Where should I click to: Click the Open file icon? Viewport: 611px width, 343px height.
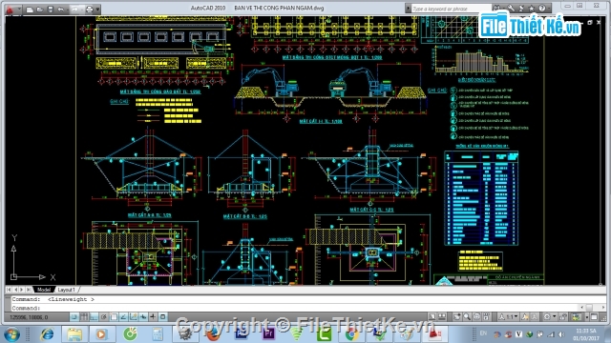click(40, 9)
